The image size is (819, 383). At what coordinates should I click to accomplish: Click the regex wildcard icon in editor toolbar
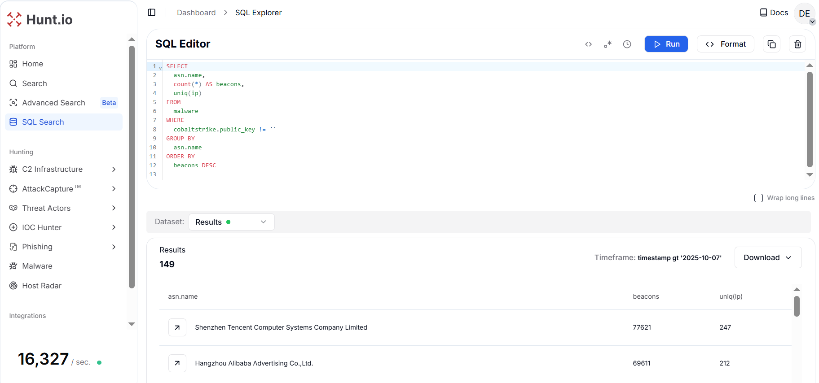(x=608, y=44)
